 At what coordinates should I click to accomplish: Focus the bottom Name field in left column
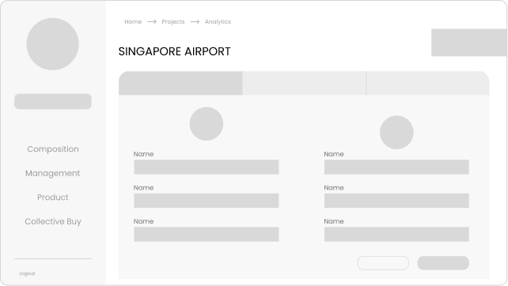(207, 234)
